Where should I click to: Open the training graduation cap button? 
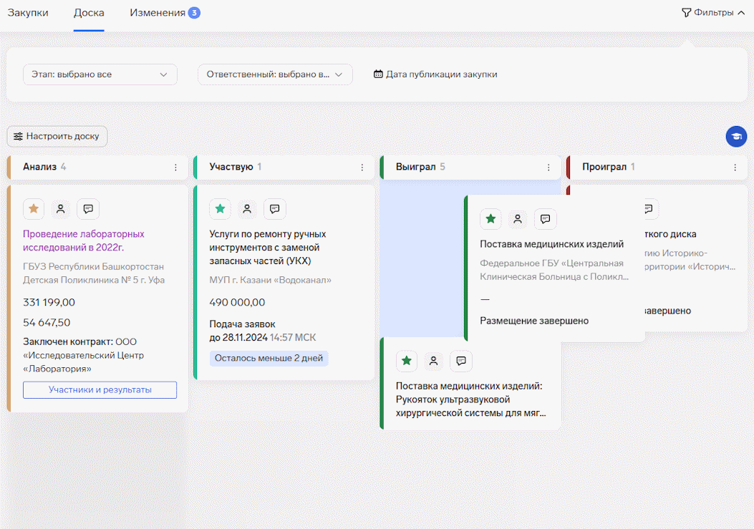(736, 137)
